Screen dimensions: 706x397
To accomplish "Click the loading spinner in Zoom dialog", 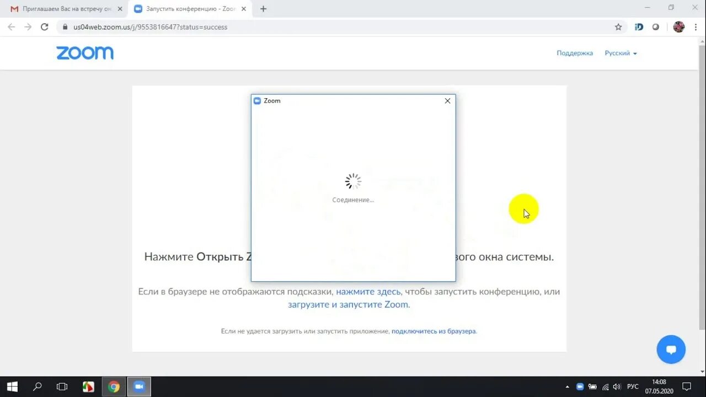I will (x=353, y=181).
